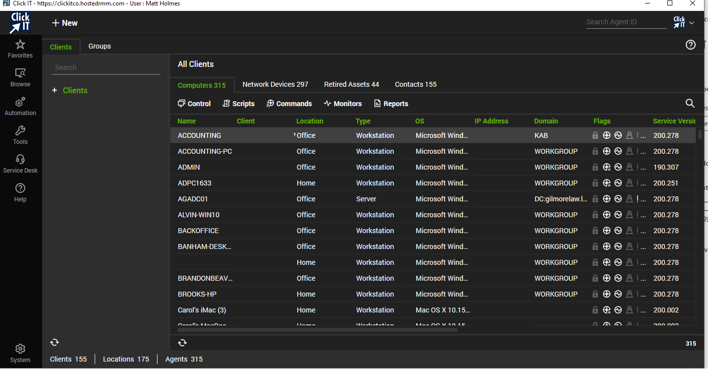Image resolution: width=708 pixels, height=372 pixels.
Task: Open System settings gear
Action: coord(20,354)
